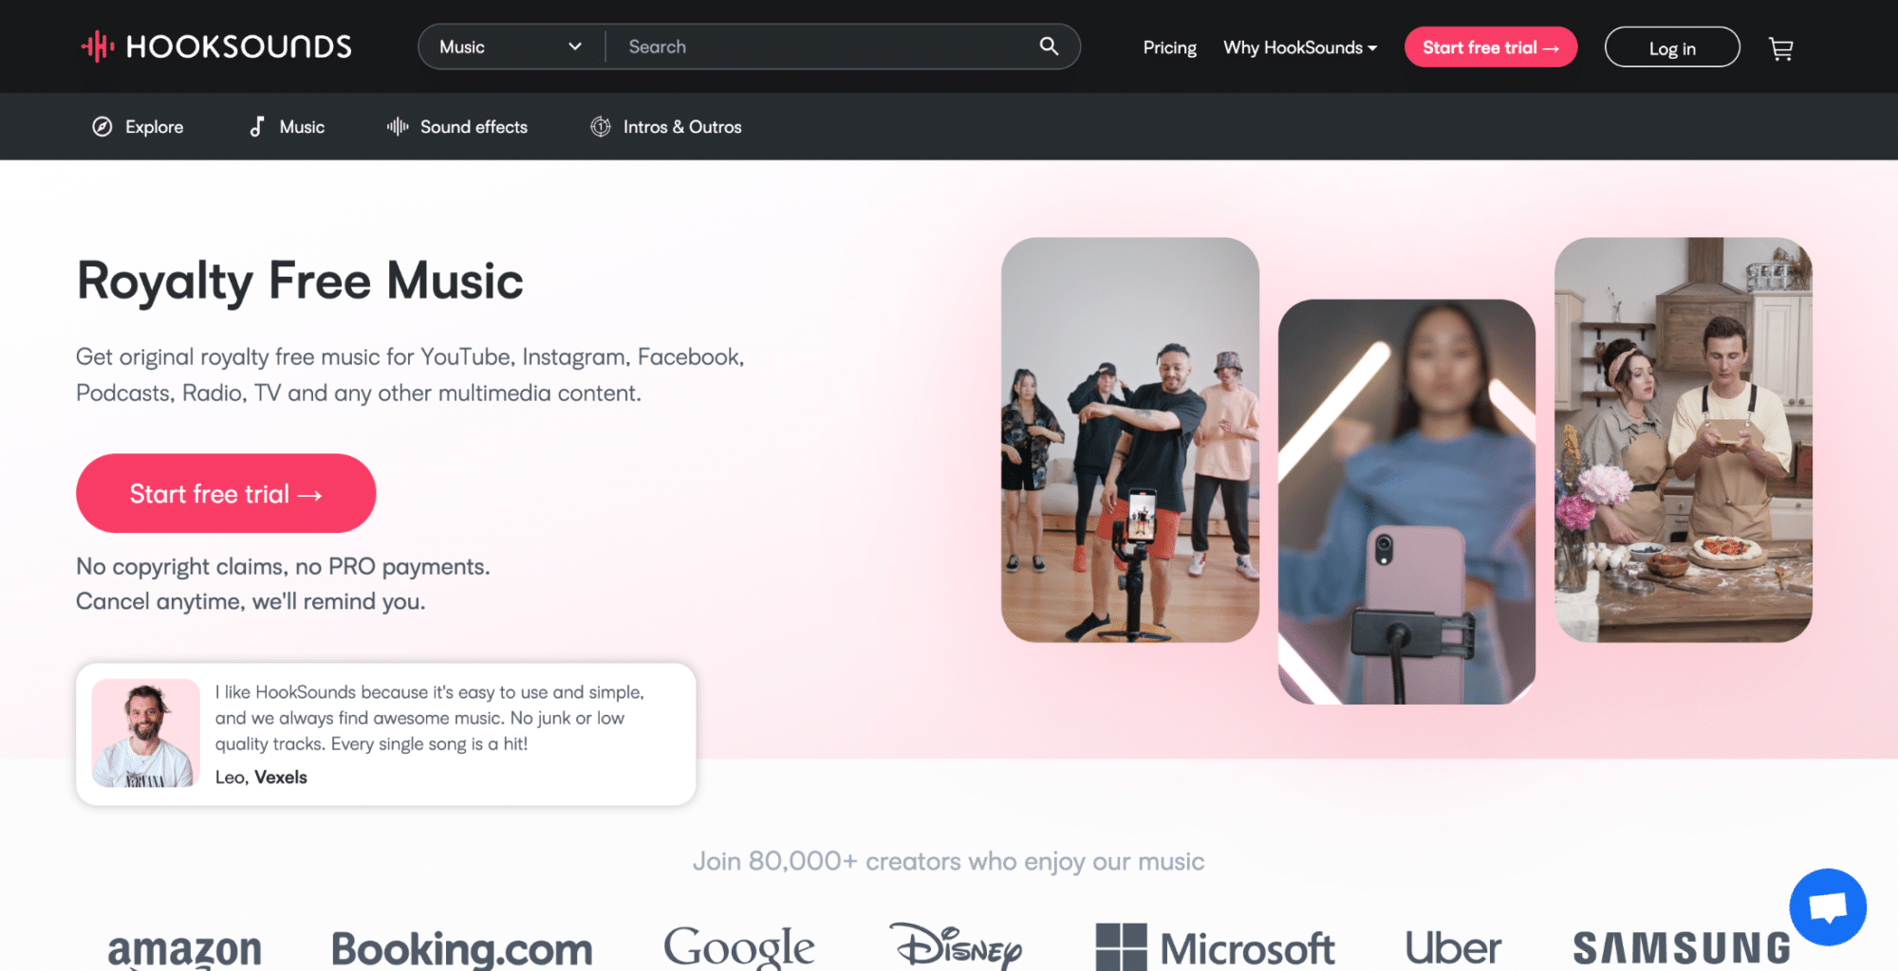
Task: Click "Cancel anytime, we'll remind you." text
Action: tap(251, 601)
